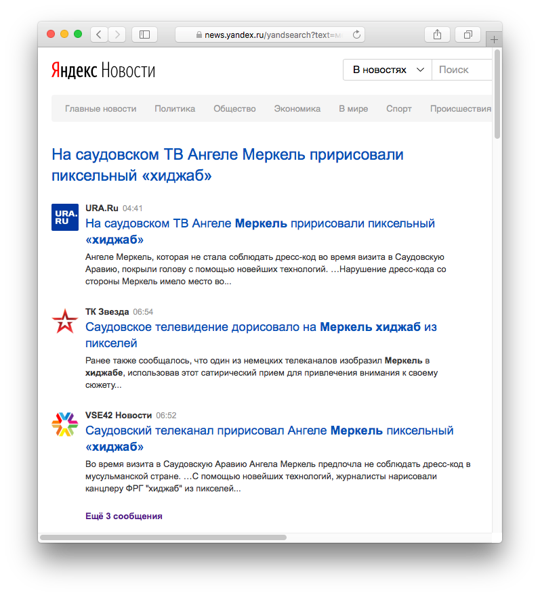Click the ТК Звезда red star logo
540x597 pixels.
click(65, 321)
